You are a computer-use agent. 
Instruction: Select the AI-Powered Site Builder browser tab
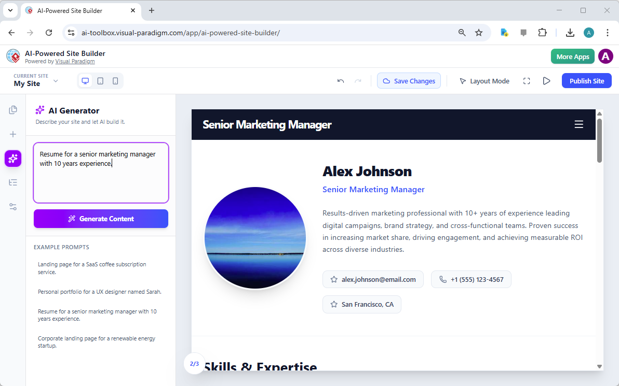pyautogui.click(x=73, y=10)
